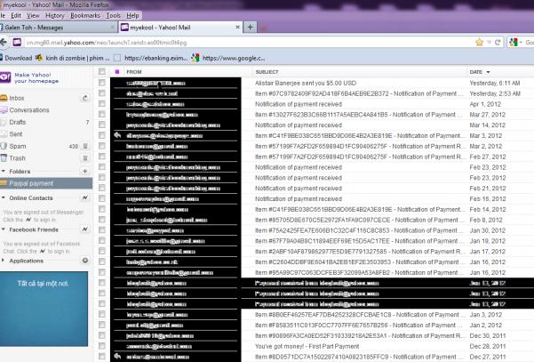The image size is (534, 362).
Task: Open the History menu
Action: (55, 15)
